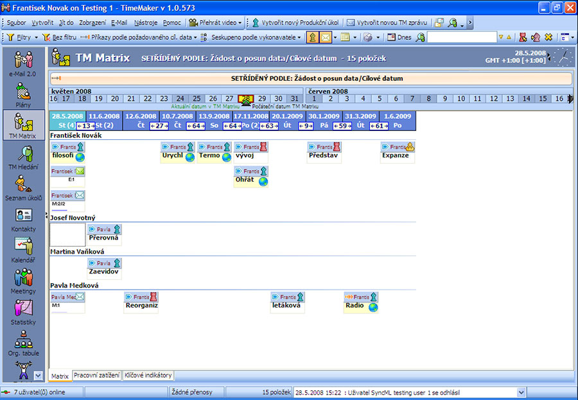Open Statistiky in the sidebar
The width and height of the screenshot is (578, 400).
point(24,311)
